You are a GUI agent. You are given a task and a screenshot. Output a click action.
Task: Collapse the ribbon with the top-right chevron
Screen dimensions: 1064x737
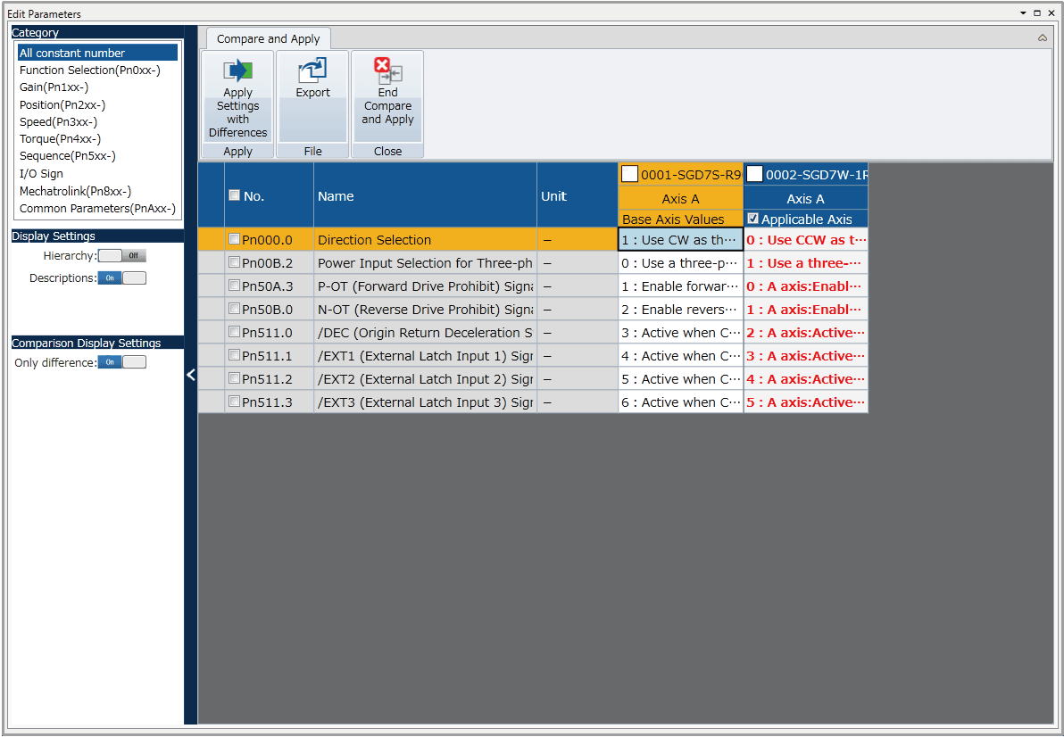[1043, 38]
